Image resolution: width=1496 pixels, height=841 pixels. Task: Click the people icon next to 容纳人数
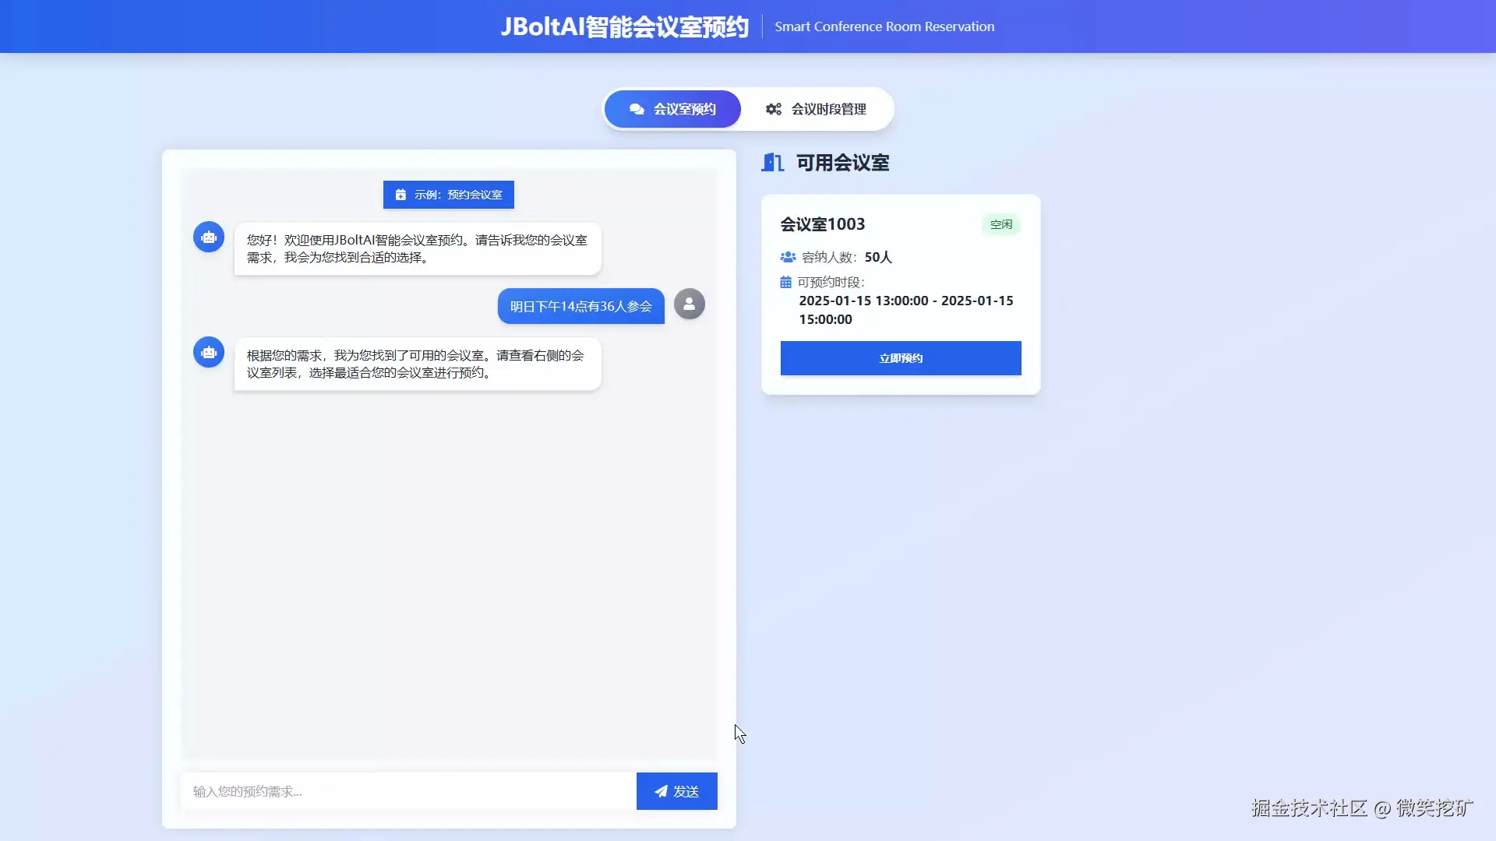788,257
